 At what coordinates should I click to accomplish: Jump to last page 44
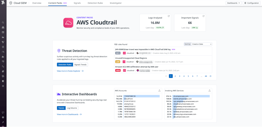[206, 76]
